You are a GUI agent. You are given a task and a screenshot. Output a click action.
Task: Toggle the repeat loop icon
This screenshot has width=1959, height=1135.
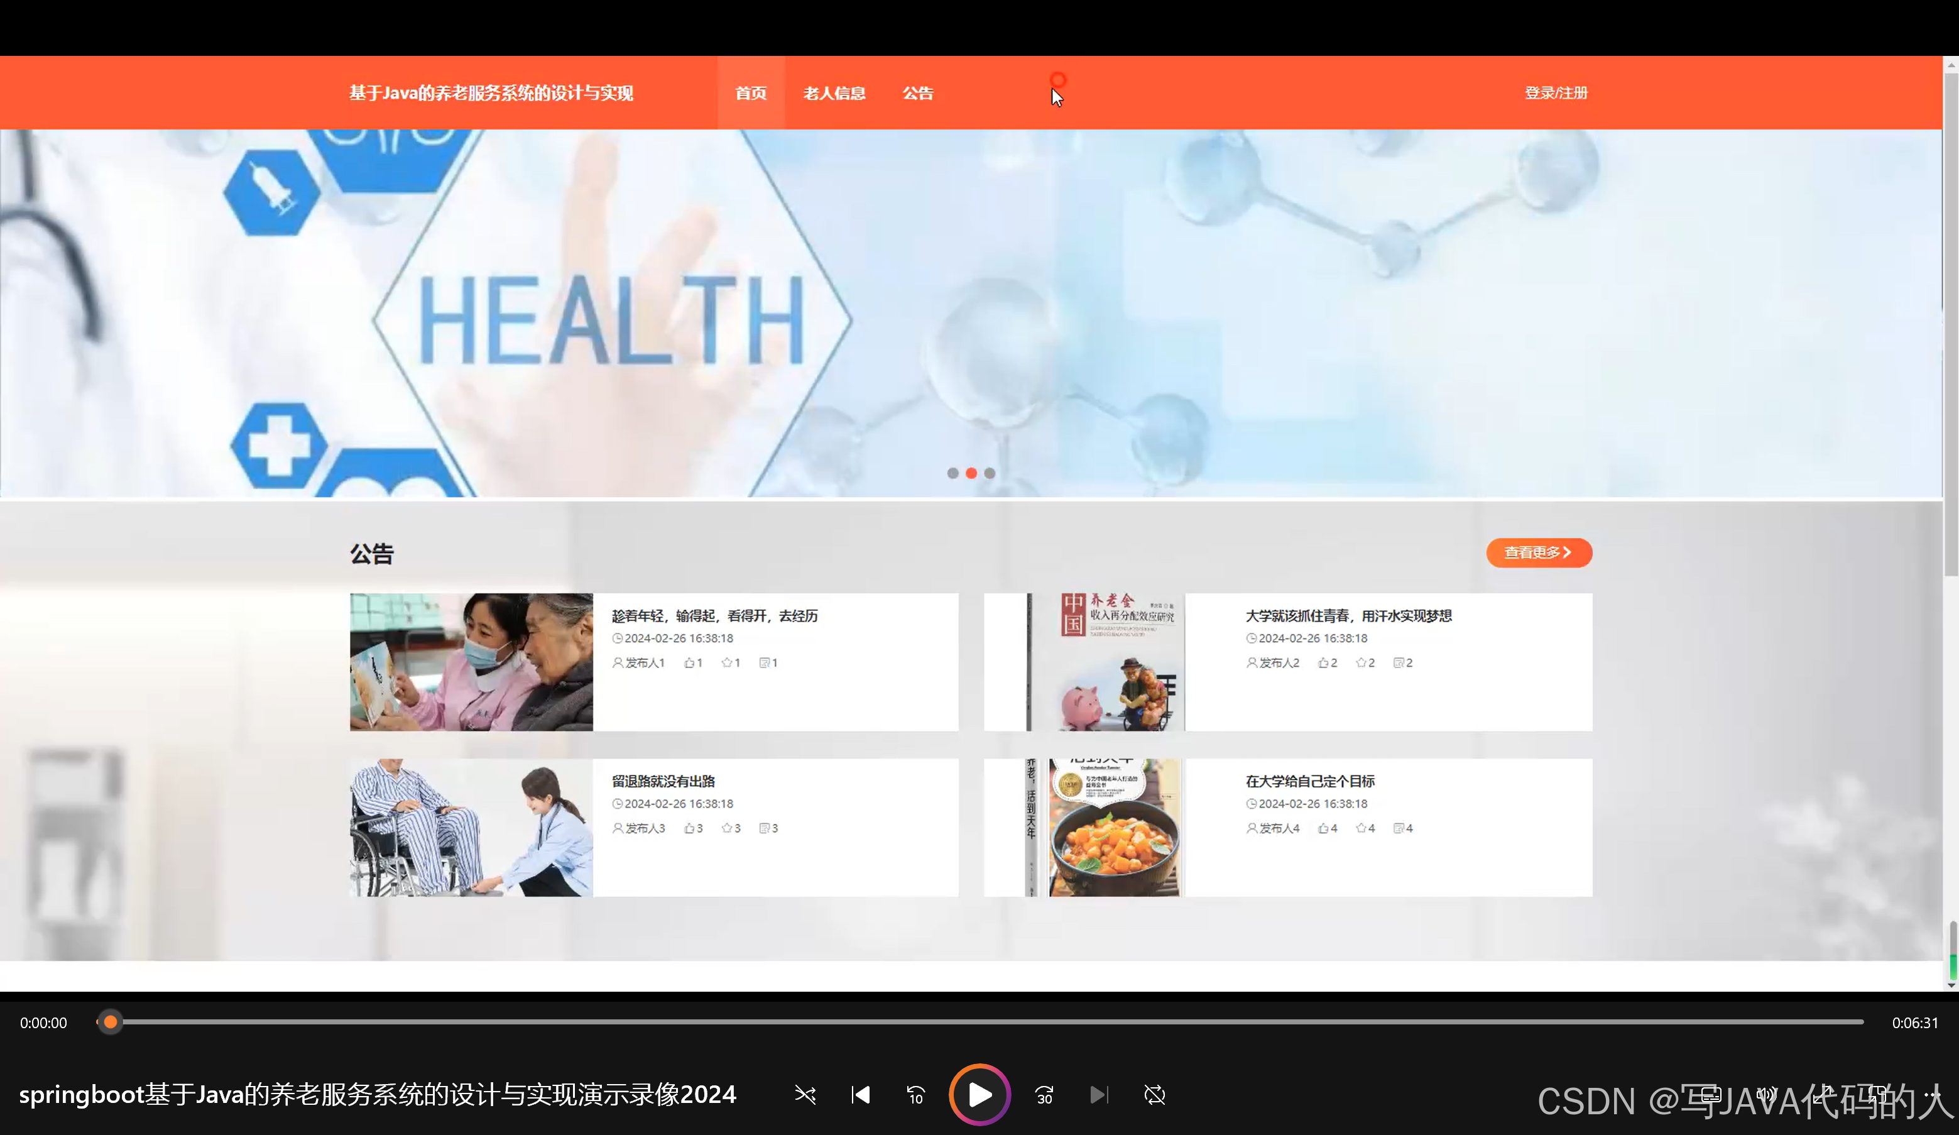point(1154,1095)
